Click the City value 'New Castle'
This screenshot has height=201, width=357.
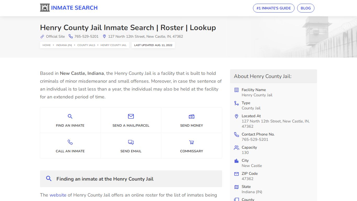252,166
